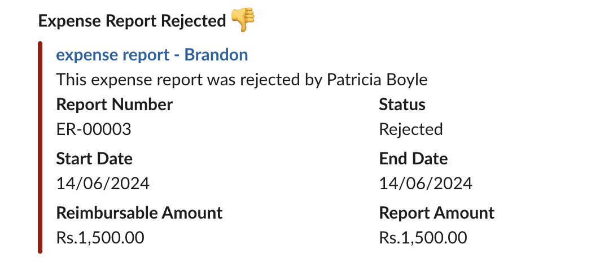Click Rs.1,500.00 under Reimbursable Amount

[100, 238]
